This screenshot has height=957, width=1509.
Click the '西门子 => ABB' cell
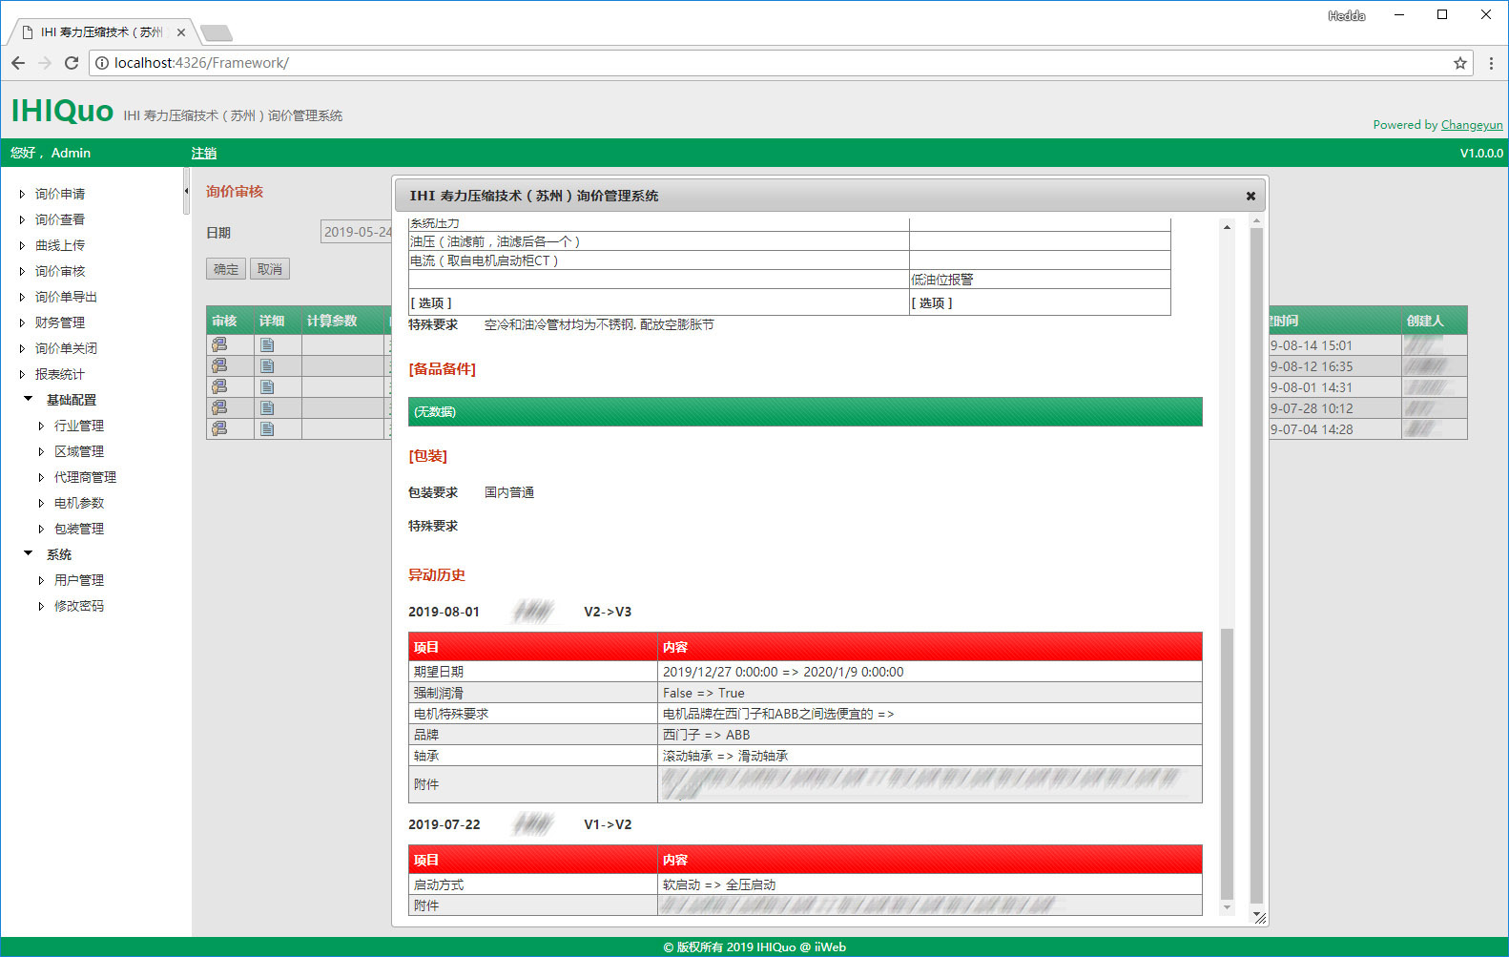point(930,735)
